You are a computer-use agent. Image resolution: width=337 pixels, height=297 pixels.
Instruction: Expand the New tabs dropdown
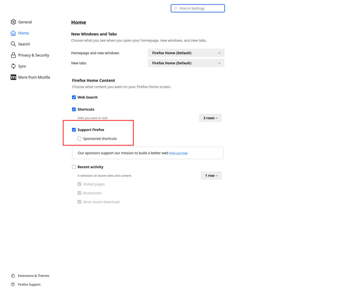[x=186, y=63]
